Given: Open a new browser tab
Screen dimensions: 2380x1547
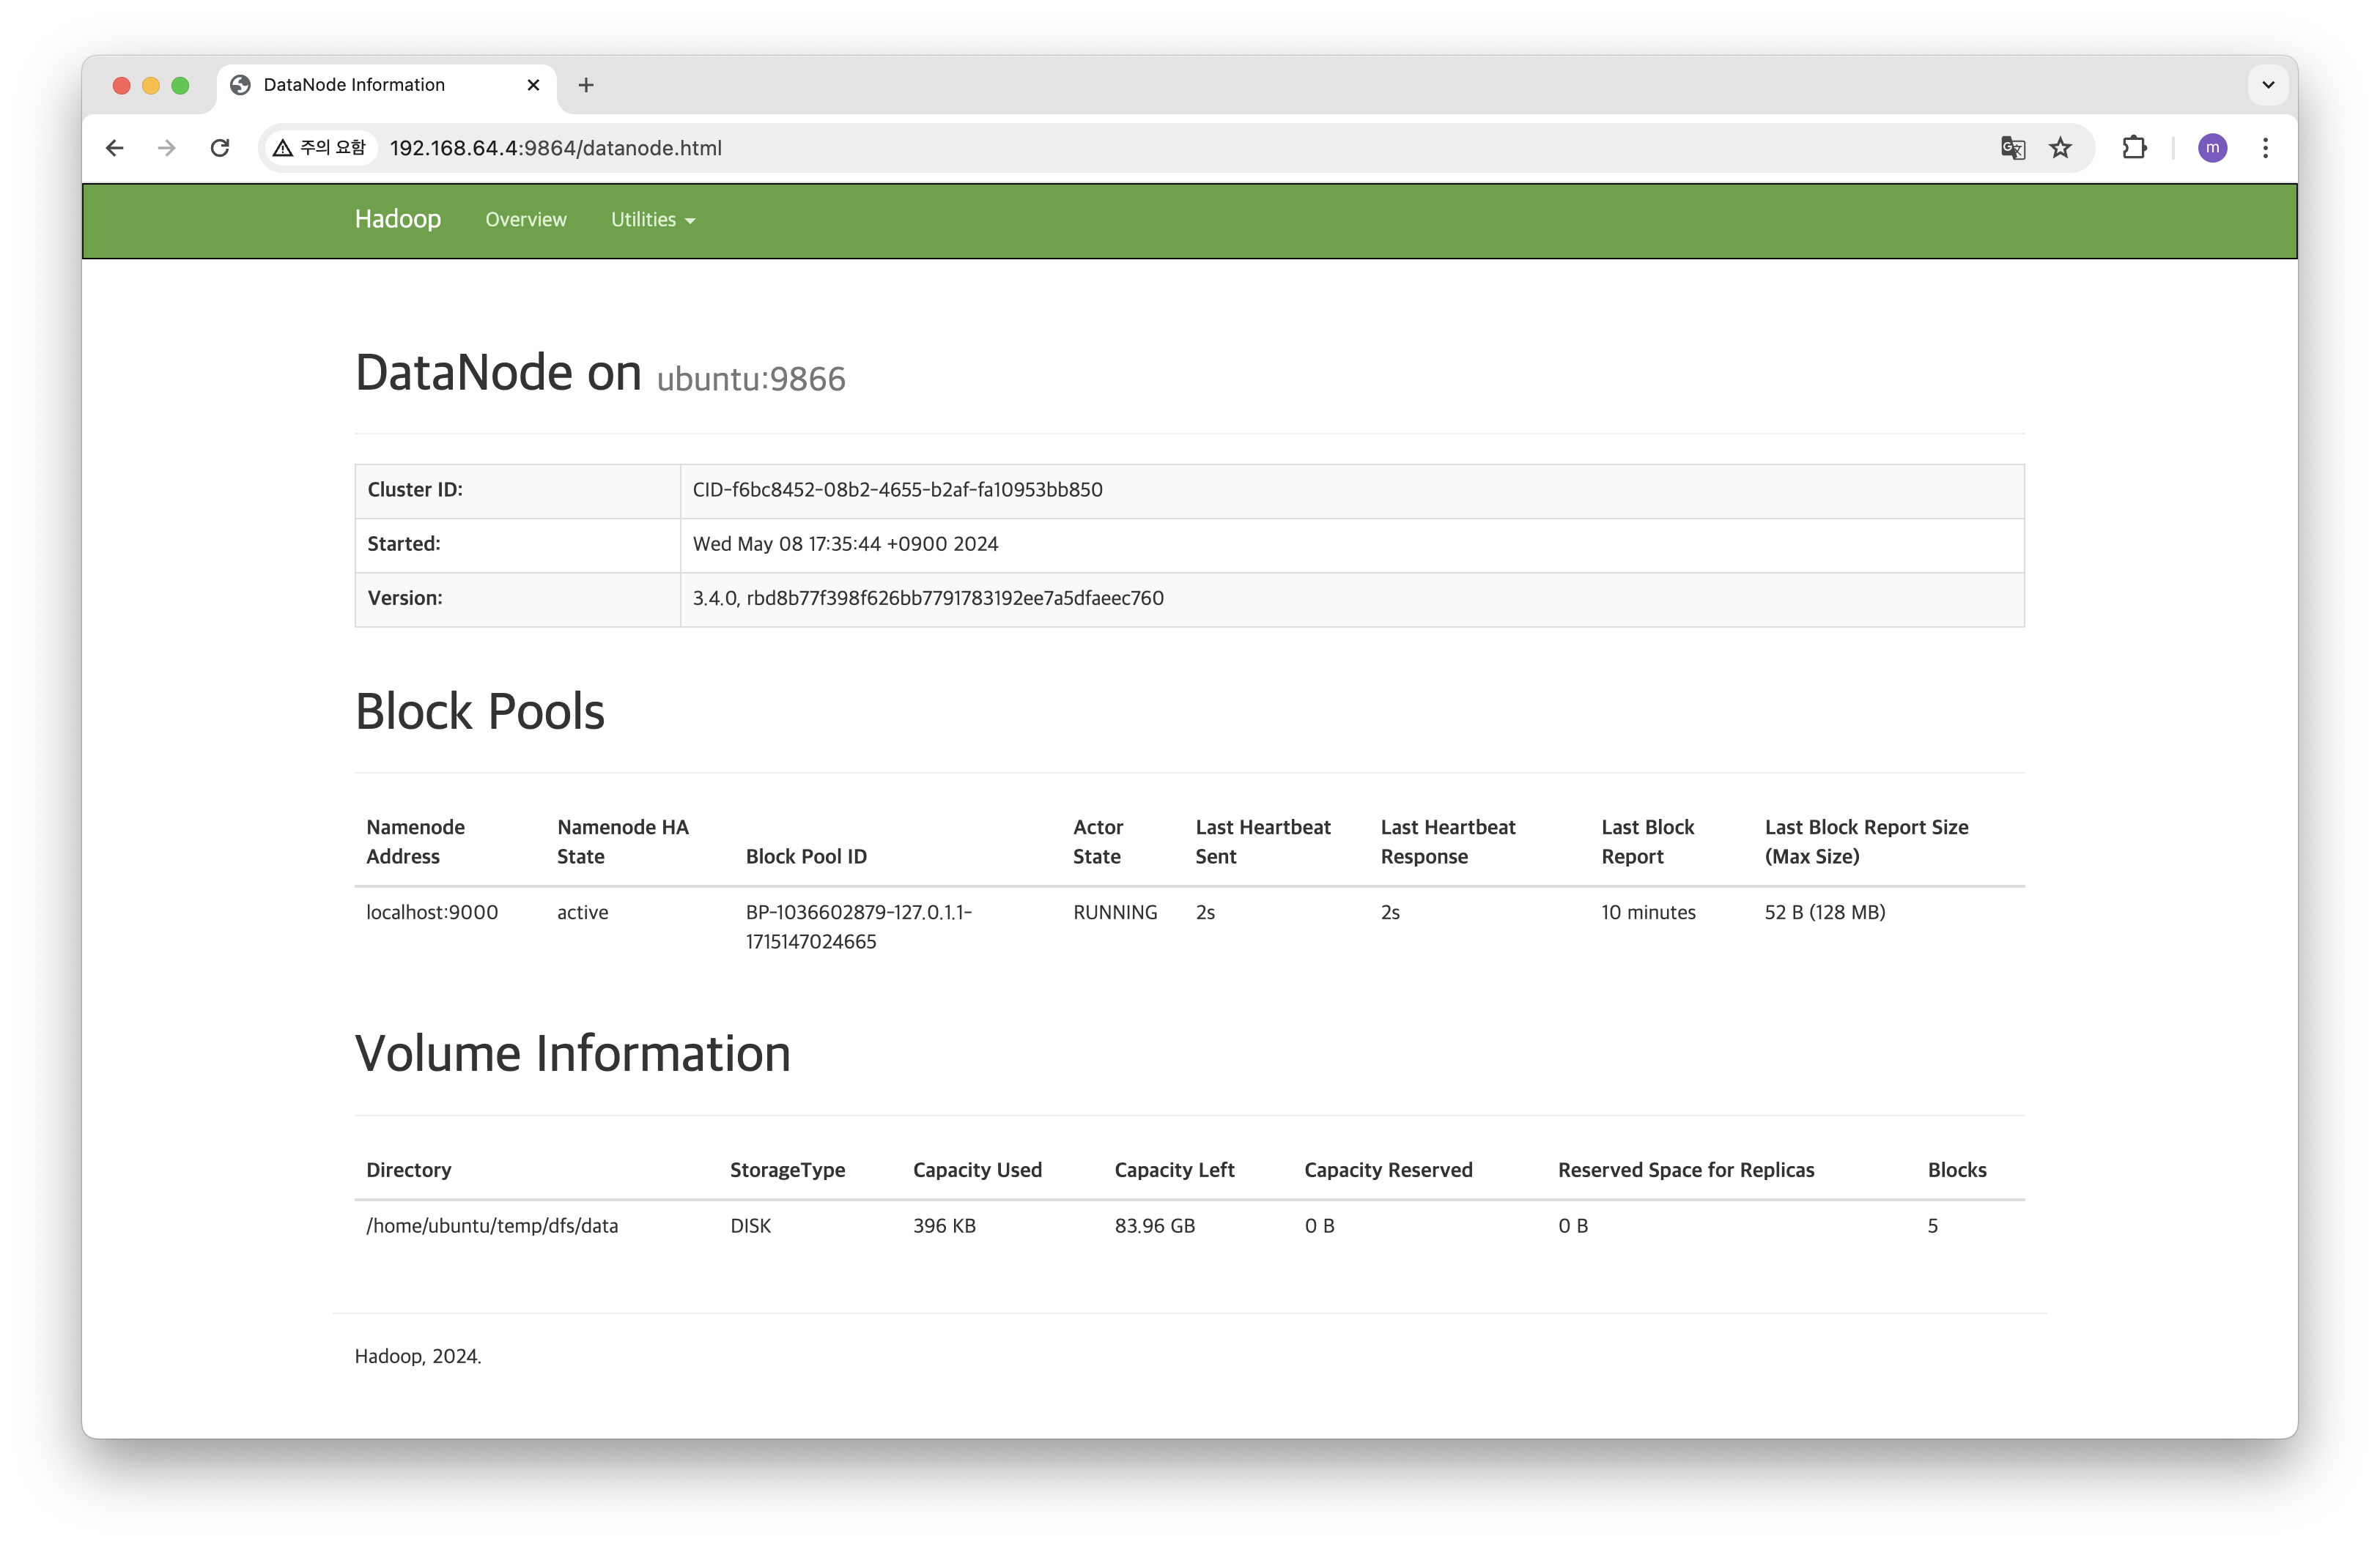Looking at the screenshot, I should point(586,85).
